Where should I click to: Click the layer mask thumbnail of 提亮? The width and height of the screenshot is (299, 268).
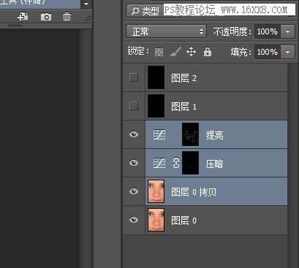[190, 134]
